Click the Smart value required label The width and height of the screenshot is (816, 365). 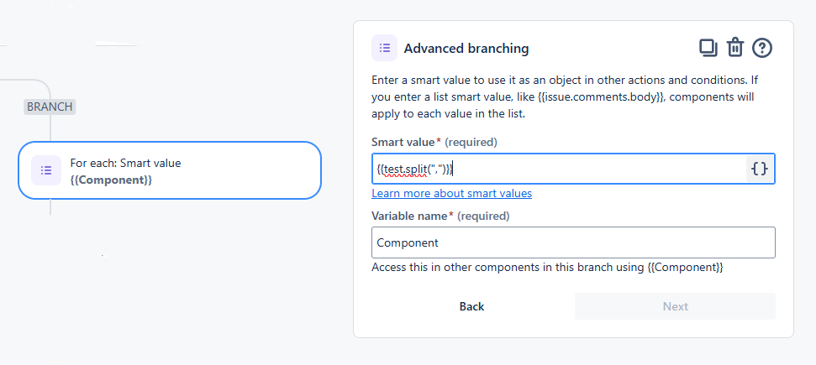coord(434,142)
